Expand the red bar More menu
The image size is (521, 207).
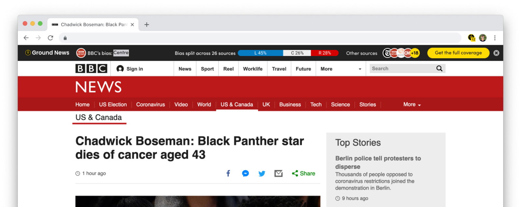click(412, 105)
